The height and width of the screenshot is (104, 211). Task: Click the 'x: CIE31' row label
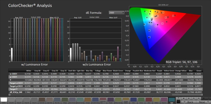[x=14, y=74]
